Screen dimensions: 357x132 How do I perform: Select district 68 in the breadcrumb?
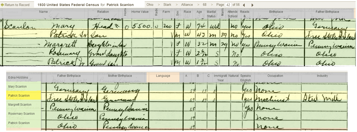click(204, 5)
